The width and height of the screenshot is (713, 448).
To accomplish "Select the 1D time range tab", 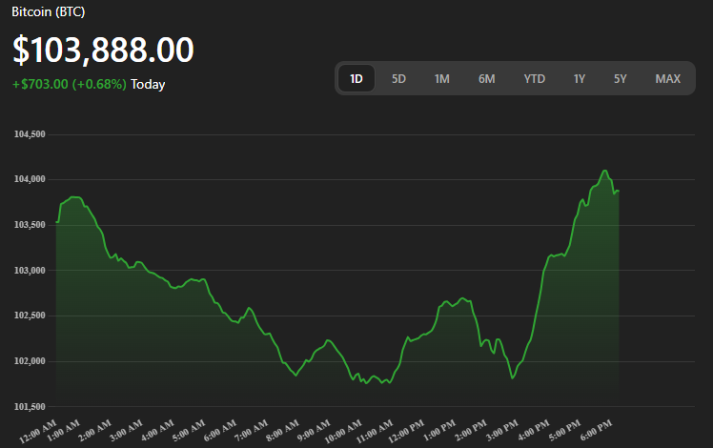I will pyautogui.click(x=356, y=79).
